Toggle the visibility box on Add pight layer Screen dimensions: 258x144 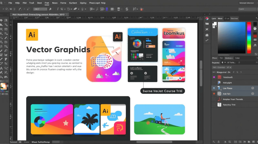(214, 83)
